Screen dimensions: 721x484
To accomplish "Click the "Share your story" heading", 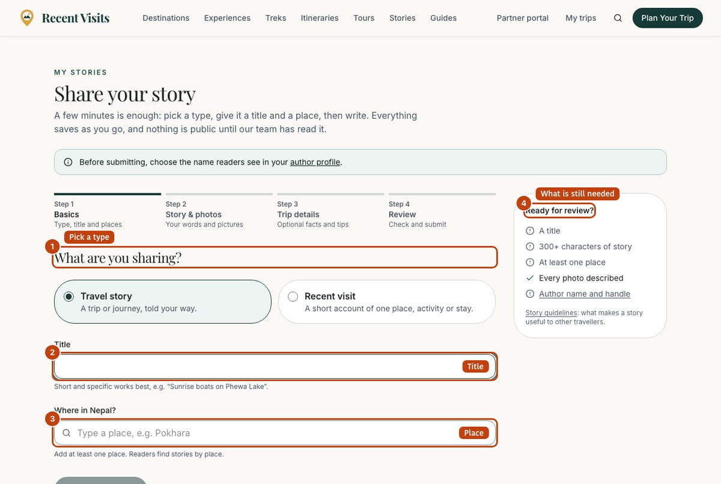I will 125,94.
